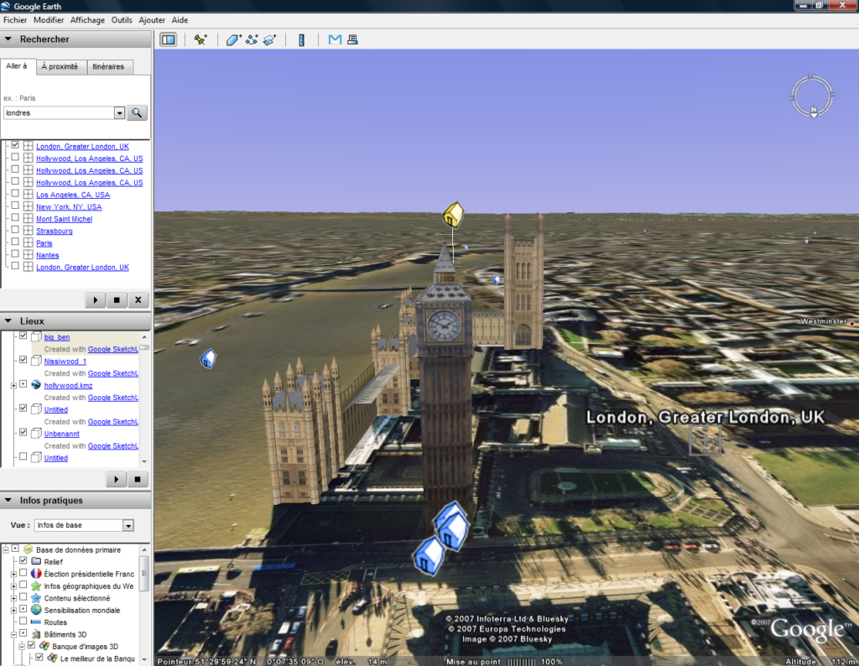This screenshot has height=666, width=859.
Task: Click the Routes layer icon
Action: point(36,622)
